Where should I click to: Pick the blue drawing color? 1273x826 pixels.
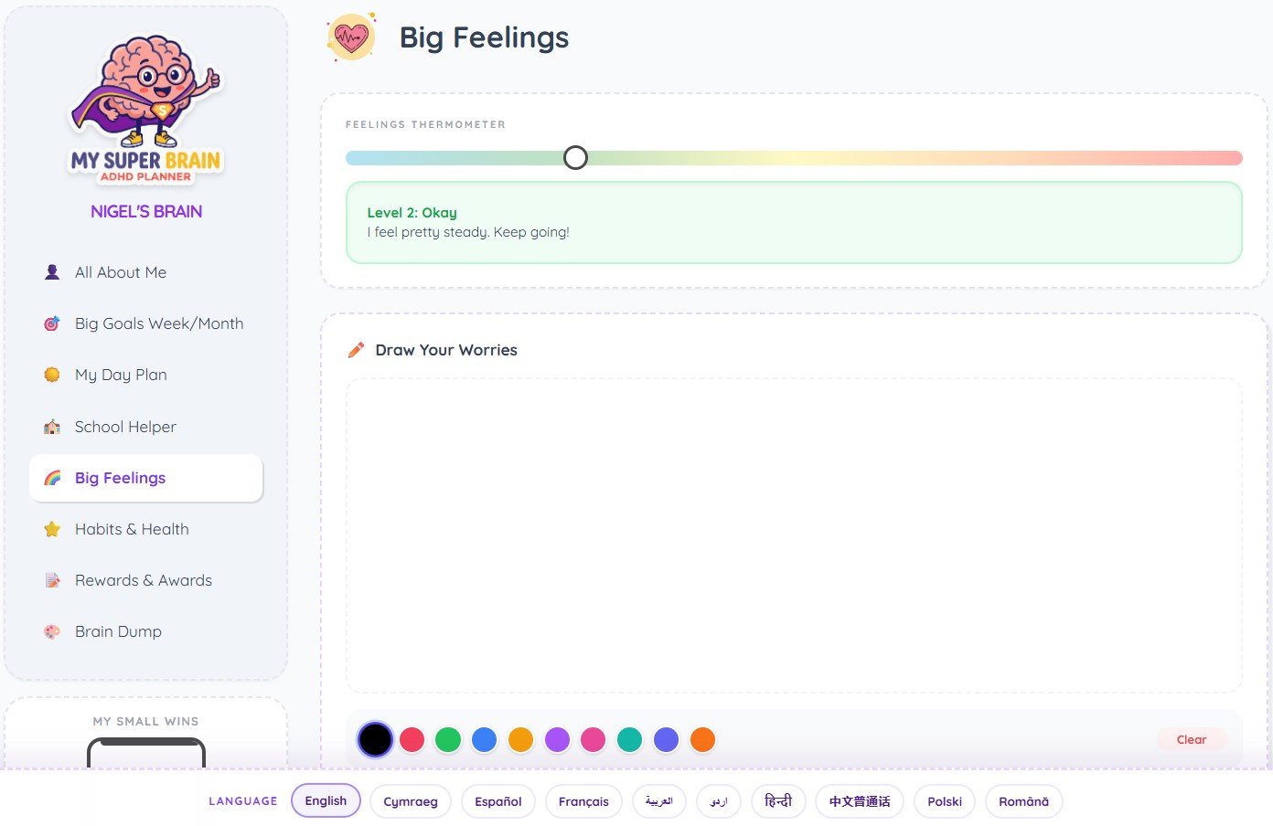click(484, 739)
